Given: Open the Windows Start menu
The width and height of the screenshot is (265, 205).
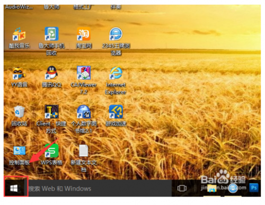Looking at the screenshot, I should click(14, 188).
